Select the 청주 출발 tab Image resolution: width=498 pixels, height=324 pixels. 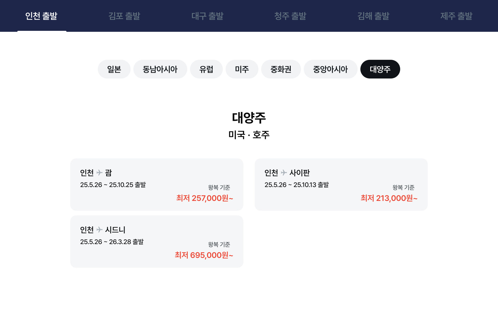[x=290, y=16]
